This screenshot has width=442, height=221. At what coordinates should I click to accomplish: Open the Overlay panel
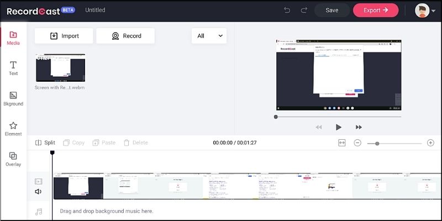[13, 160]
